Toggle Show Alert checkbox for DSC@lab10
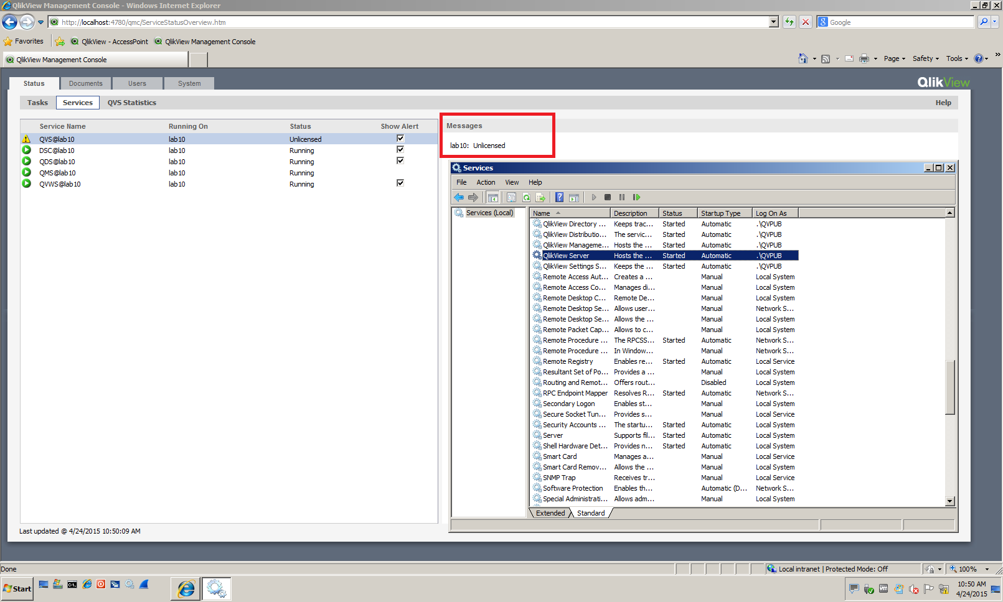This screenshot has height=602, width=1003. (400, 149)
